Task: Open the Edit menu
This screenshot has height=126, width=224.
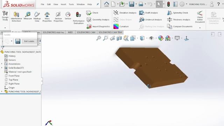Action: [x=49, y=5]
